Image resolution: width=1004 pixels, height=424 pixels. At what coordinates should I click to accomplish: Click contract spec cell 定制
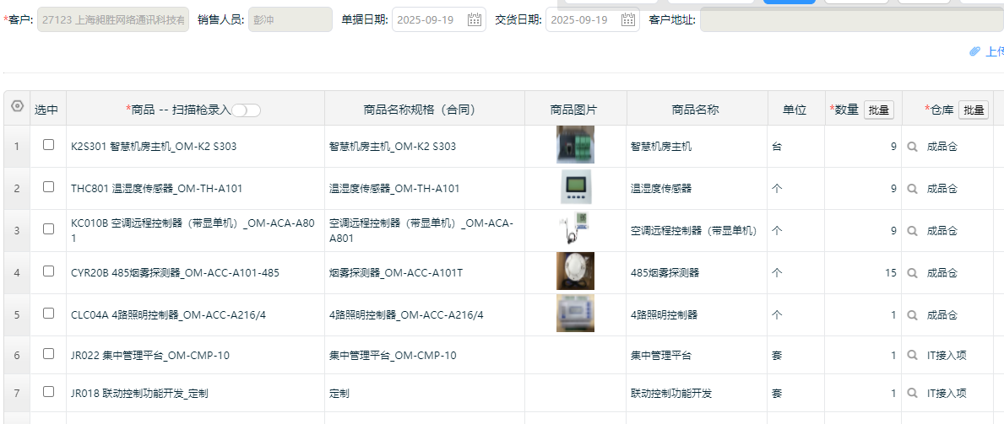(x=425, y=394)
